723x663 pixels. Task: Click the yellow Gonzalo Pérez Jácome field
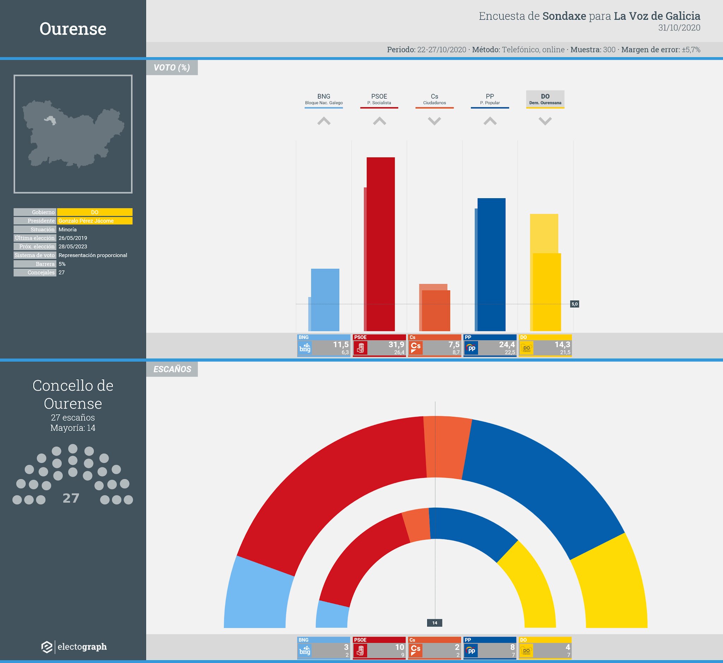(x=95, y=221)
